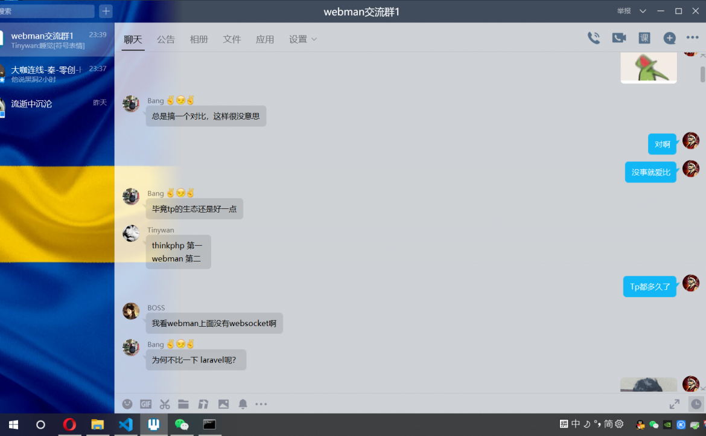Open the 相册 tab
The width and height of the screenshot is (706, 436).
tap(199, 40)
